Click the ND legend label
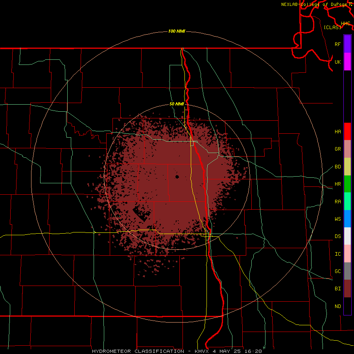Image resolution: width=354 pixels, height=354 pixels. [x=338, y=306]
